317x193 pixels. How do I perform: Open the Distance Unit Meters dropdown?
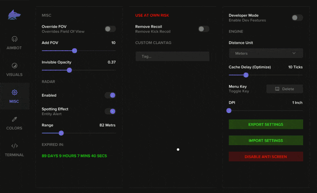click(x=265, y=53)
